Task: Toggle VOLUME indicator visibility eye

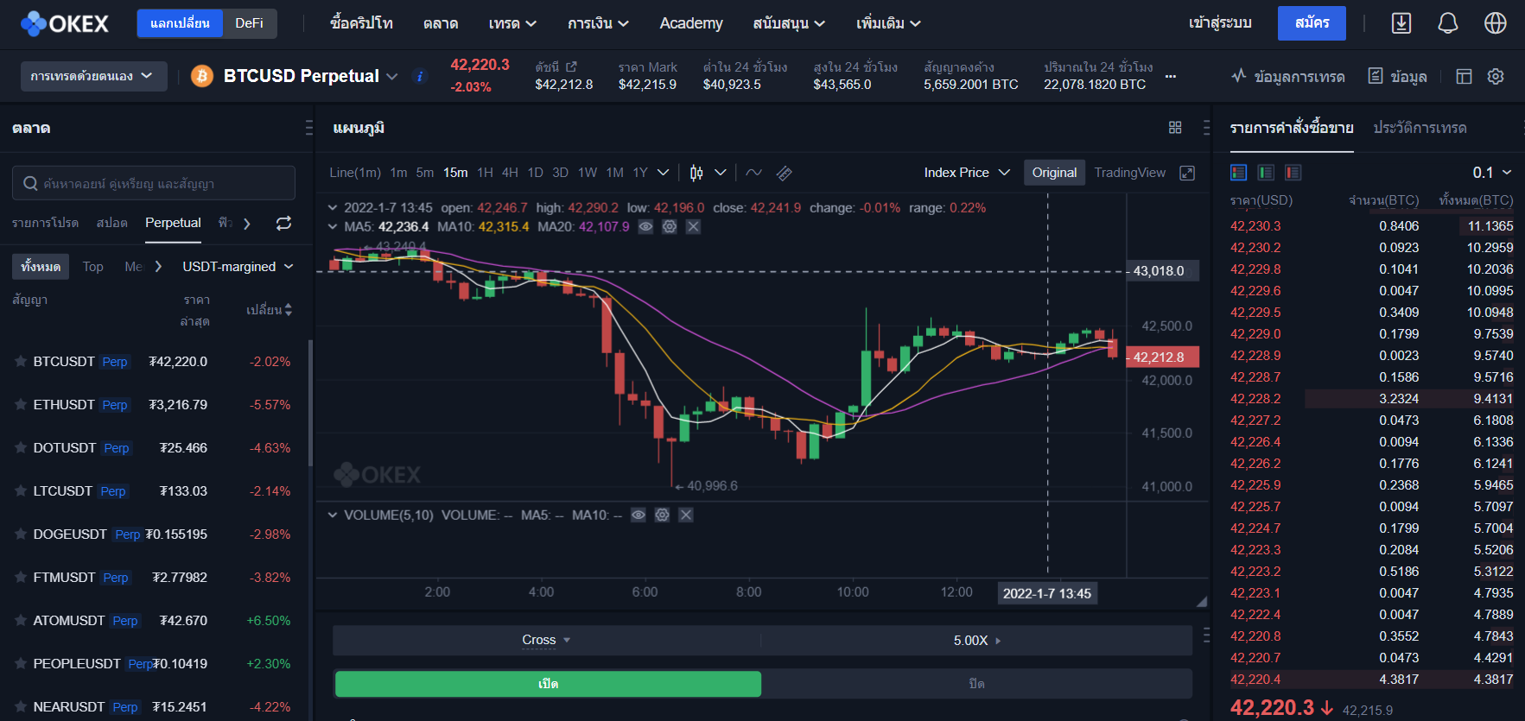Action: [x=639, y=515]
